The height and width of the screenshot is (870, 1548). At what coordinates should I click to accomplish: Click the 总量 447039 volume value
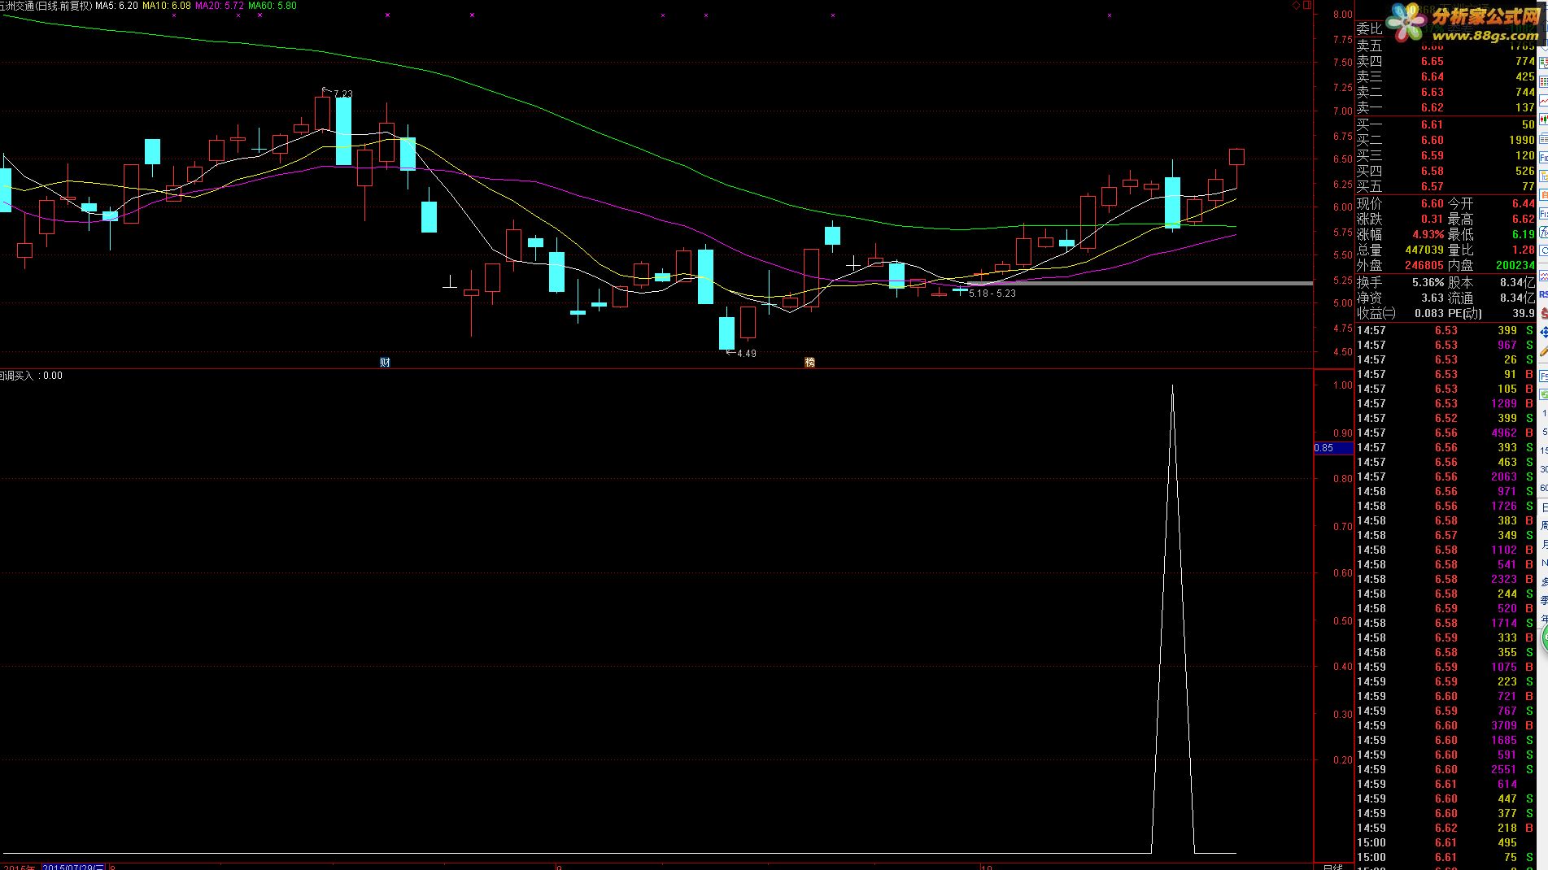[x=1424, y=250]
